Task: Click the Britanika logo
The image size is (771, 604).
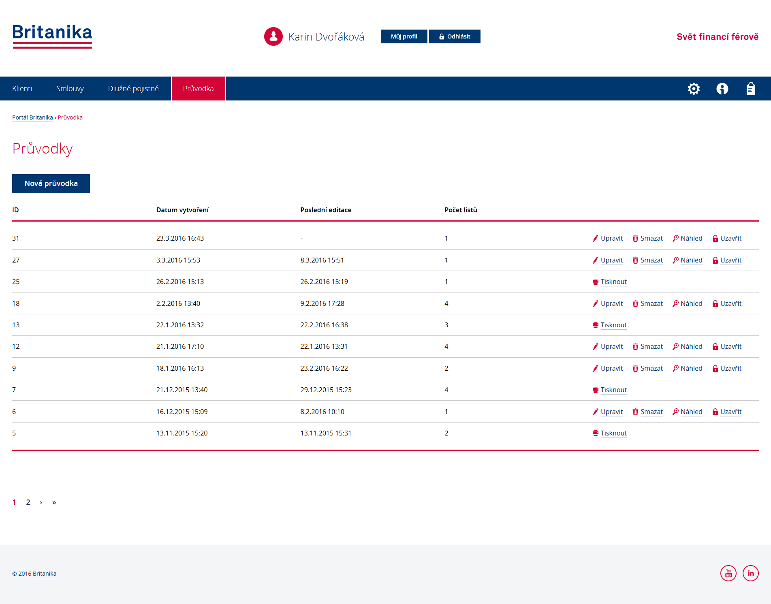Action: [52, 36]
